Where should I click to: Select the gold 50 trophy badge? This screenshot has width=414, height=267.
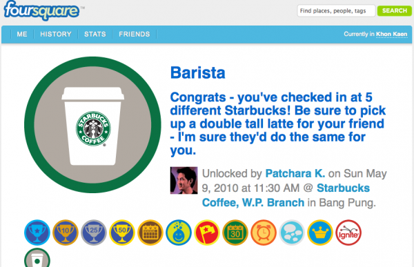[122, 233]
